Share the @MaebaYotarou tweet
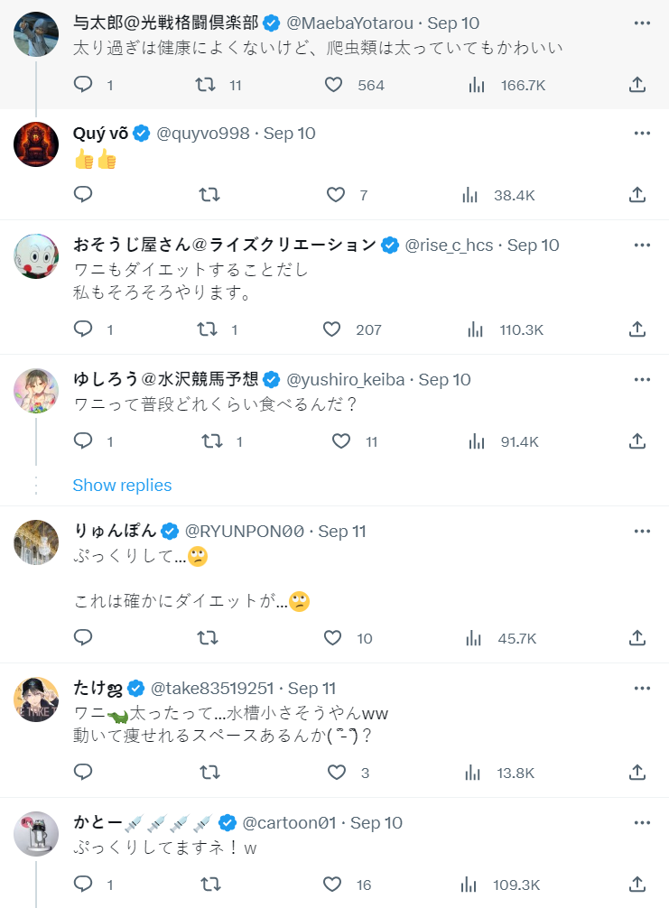Screen dimensions: 669x908 pos(636,85)
